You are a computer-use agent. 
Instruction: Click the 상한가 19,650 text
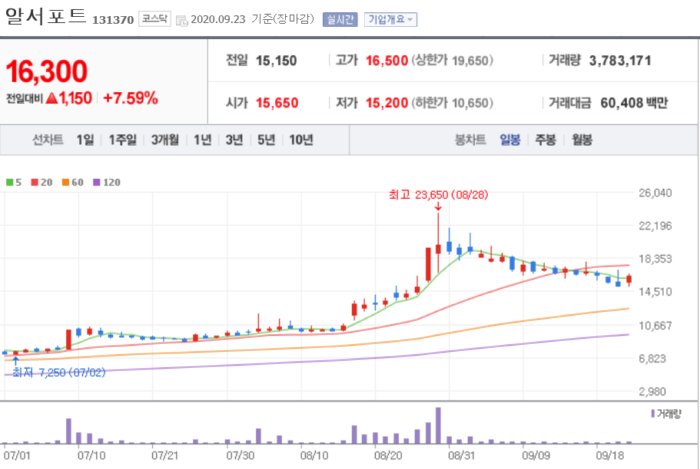pyautogui.click(x=453, y=61)
